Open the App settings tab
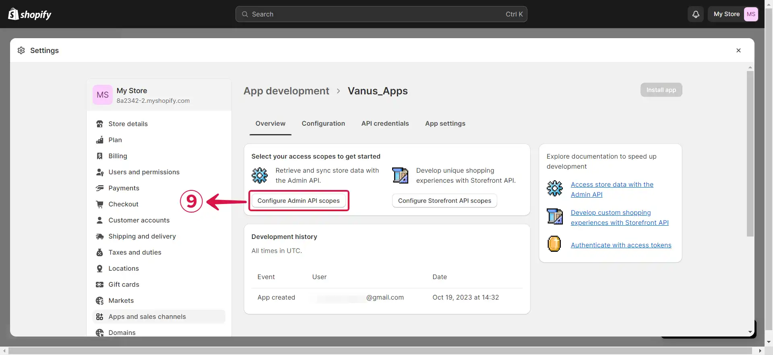Image resolution: width=773 pixels, height=355 pixels. point(445,124)
